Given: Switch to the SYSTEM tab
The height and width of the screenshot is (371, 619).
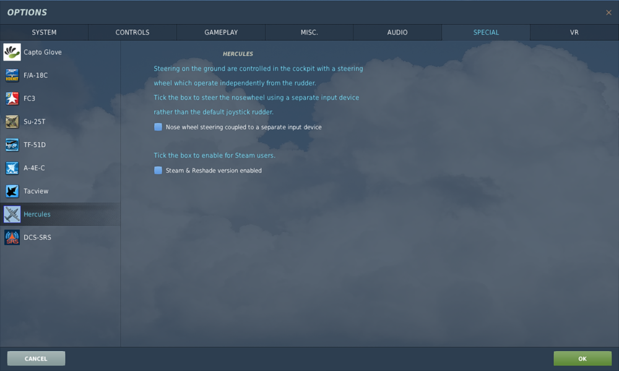Looking at the screenshot, I should (44, 32).
